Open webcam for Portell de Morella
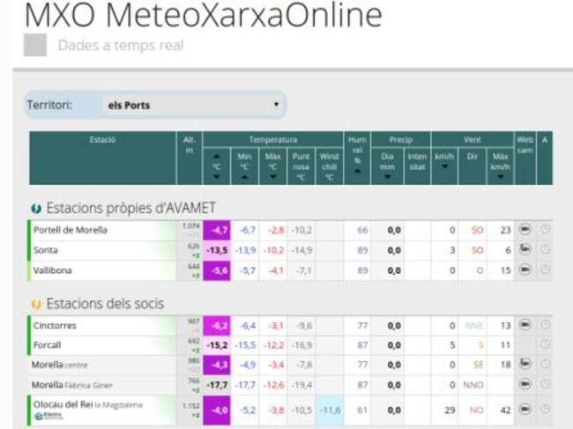This screenshot has width=573, height=429. tap(525, 230)
